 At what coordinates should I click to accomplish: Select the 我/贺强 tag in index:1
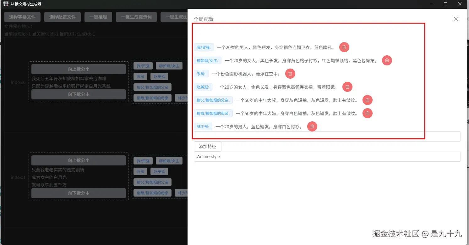tap(143, 161)
